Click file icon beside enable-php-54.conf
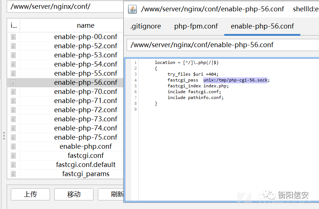Screen dimensions: 319x209 (13, 64)
